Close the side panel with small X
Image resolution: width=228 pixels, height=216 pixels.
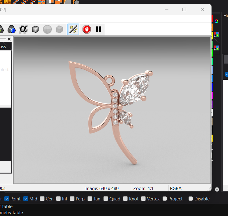coord(9,39)
